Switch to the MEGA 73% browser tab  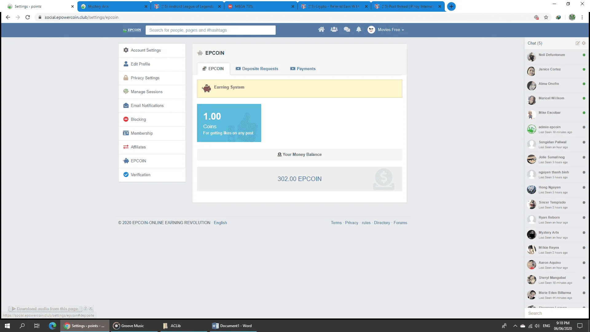[x=261, y=6]
